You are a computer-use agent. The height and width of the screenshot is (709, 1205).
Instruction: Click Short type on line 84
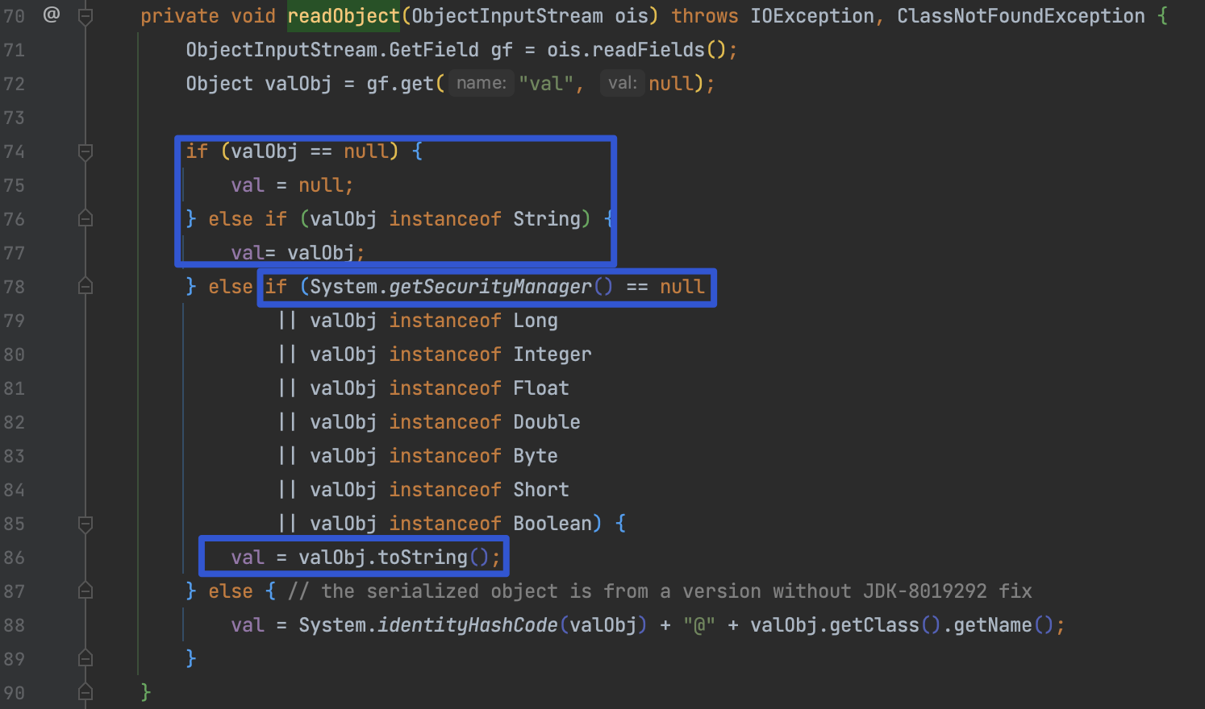[541, 490]
